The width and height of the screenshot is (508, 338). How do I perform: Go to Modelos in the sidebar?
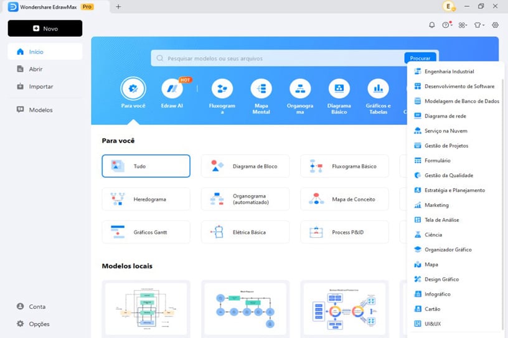pos(45,109)
